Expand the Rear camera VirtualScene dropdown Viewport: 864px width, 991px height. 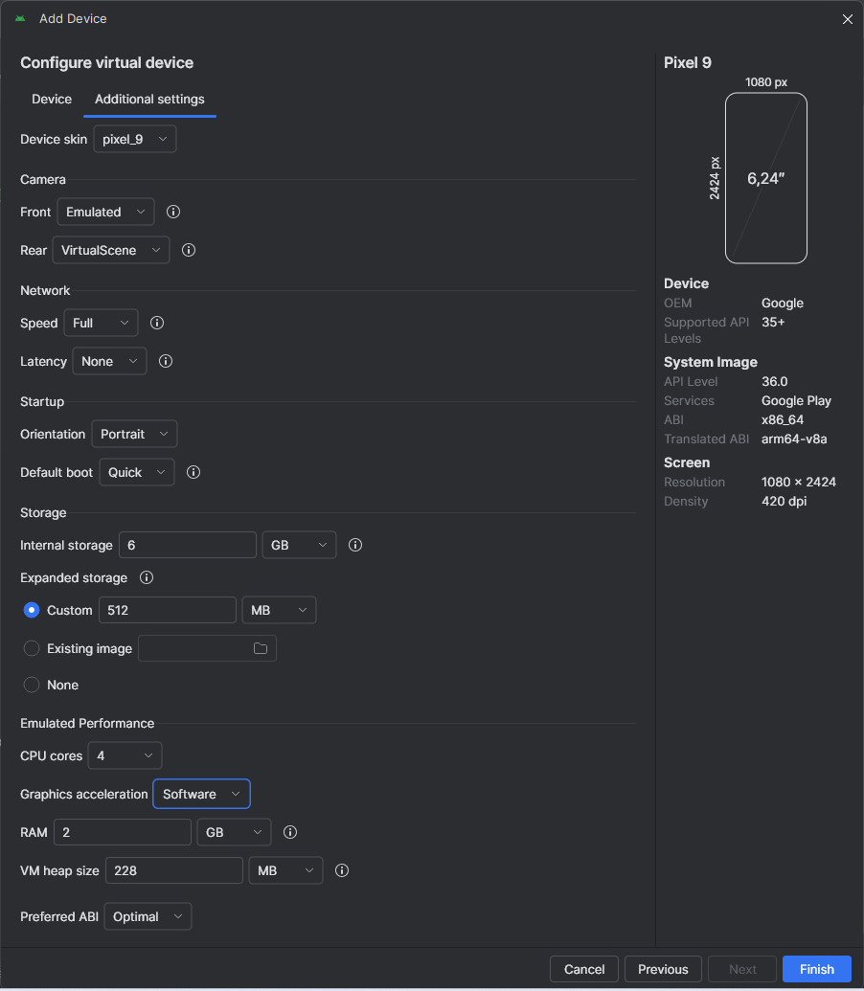pyautogui.click(x=110, y=250)
